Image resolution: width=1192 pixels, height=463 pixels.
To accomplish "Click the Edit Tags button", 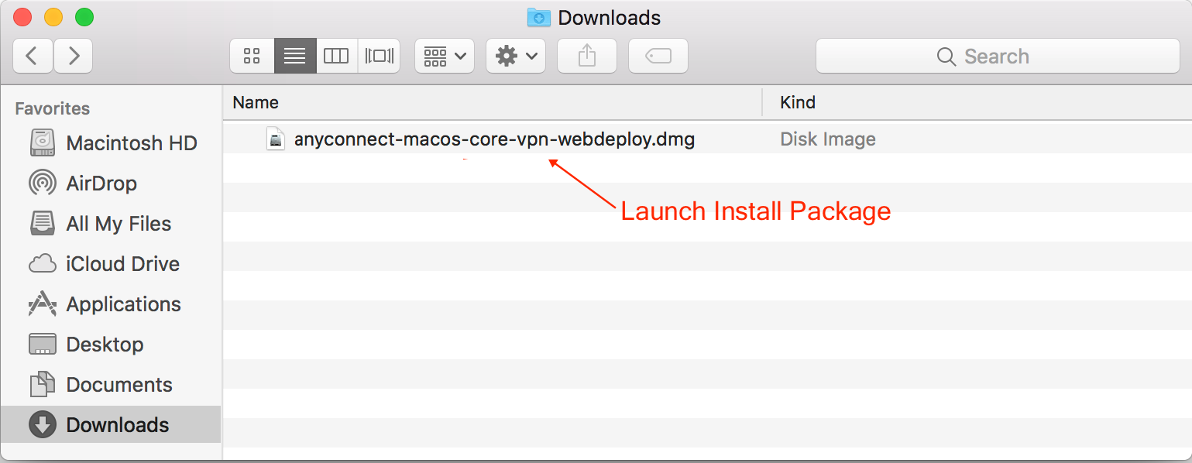I will 658,56.
